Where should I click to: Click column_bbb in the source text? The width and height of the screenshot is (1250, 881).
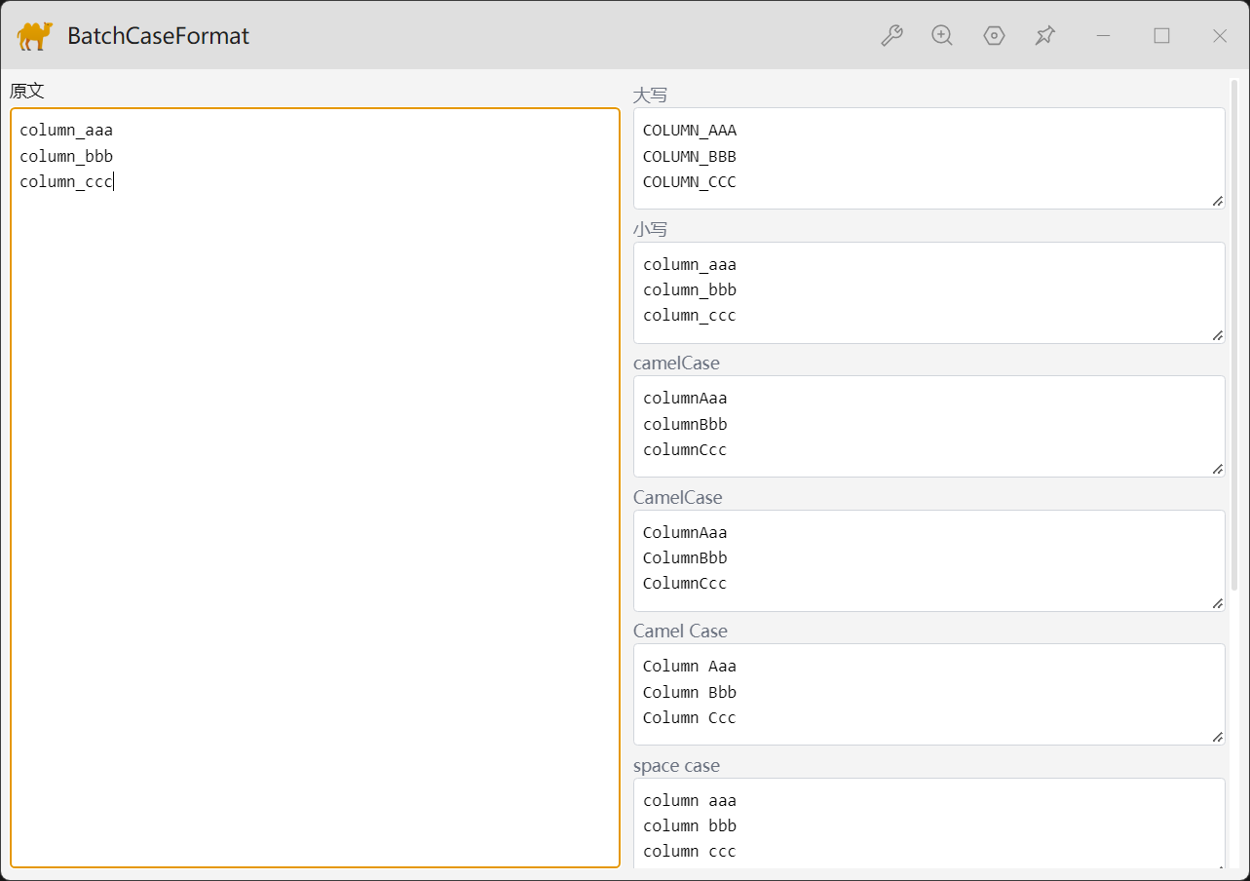(x=66, y=156)
